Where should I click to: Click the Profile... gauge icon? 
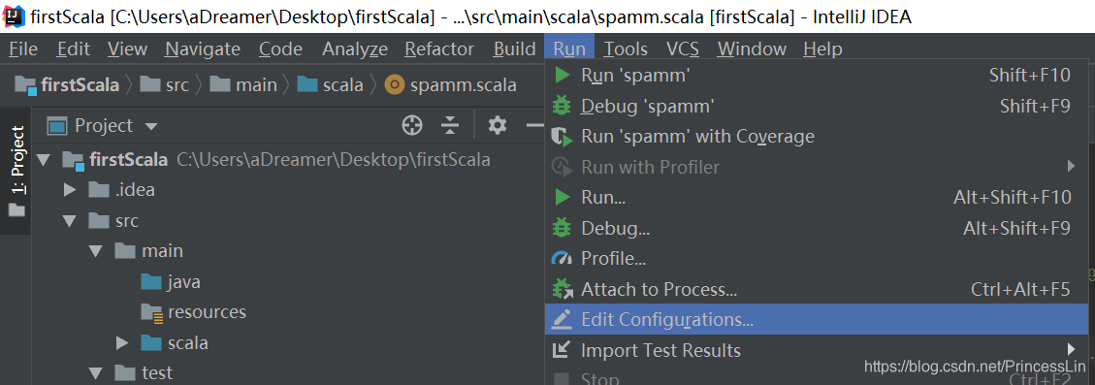[x=562, y=259]
